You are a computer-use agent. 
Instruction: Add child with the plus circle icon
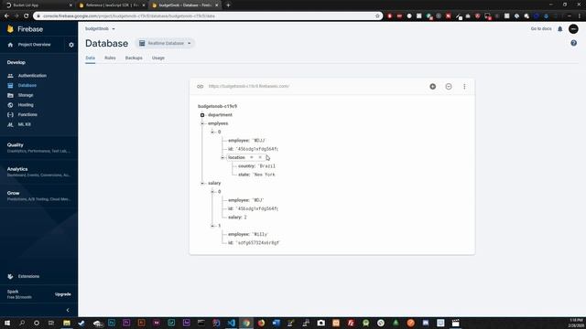coord(432,87)
